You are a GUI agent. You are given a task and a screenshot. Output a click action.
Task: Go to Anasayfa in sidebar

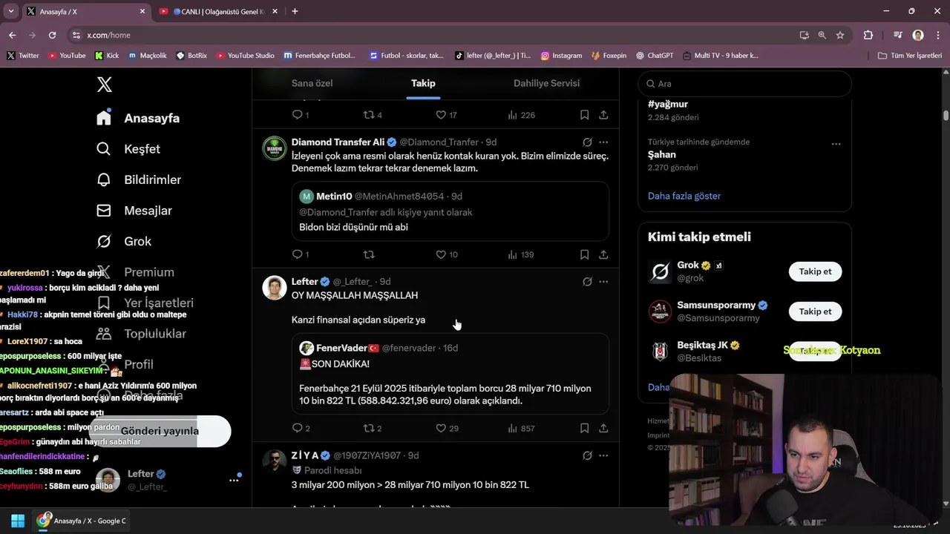(138, 118)
